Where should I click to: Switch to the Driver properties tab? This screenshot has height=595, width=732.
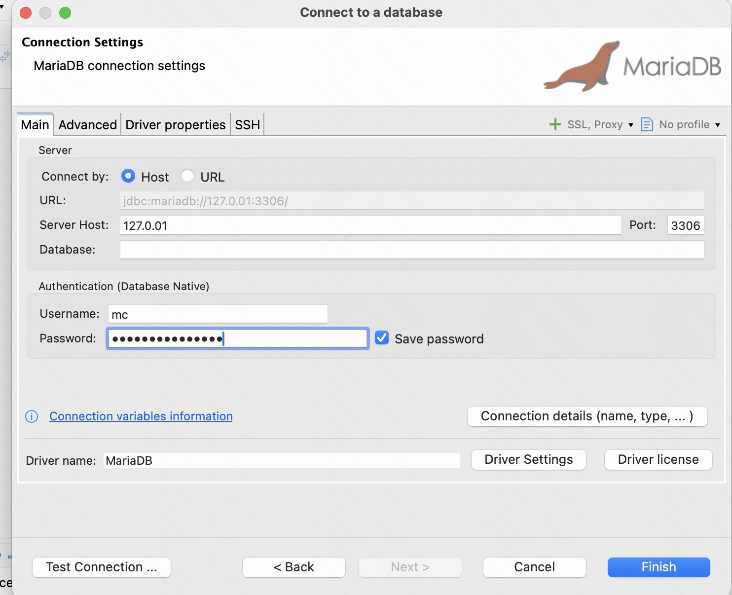click(176, 125)
